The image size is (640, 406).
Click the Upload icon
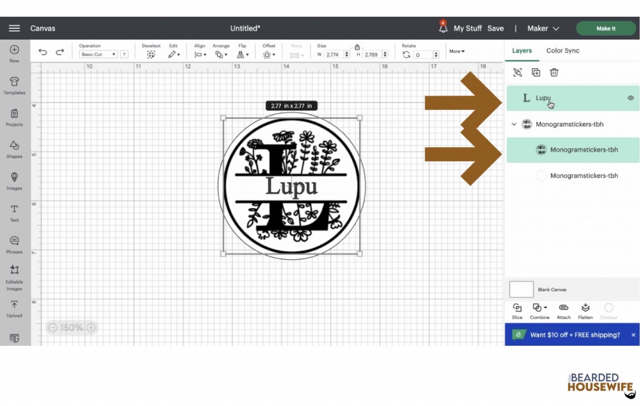tap(14, 306)
